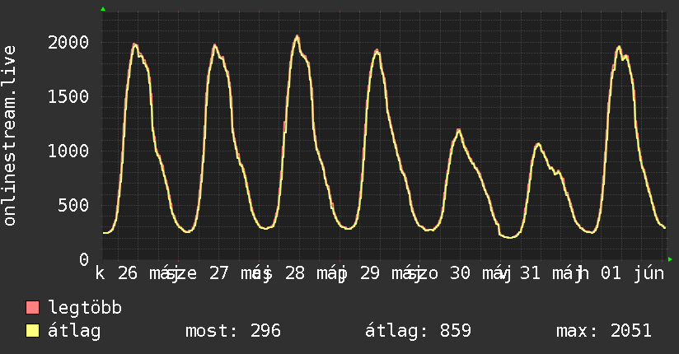Click the 1000 y-axis label
This screenshot has height=354, width=679.
(x=68, y=151)
